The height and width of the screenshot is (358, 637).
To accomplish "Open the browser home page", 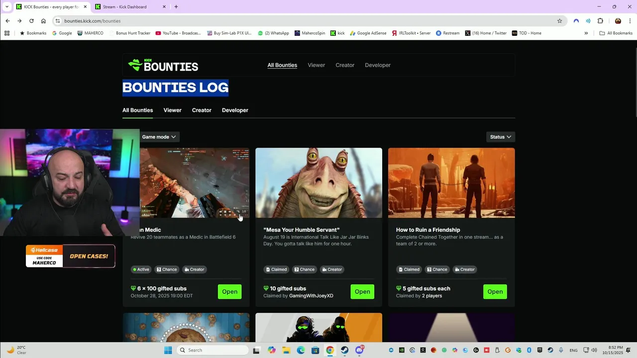I will [43, 21].
